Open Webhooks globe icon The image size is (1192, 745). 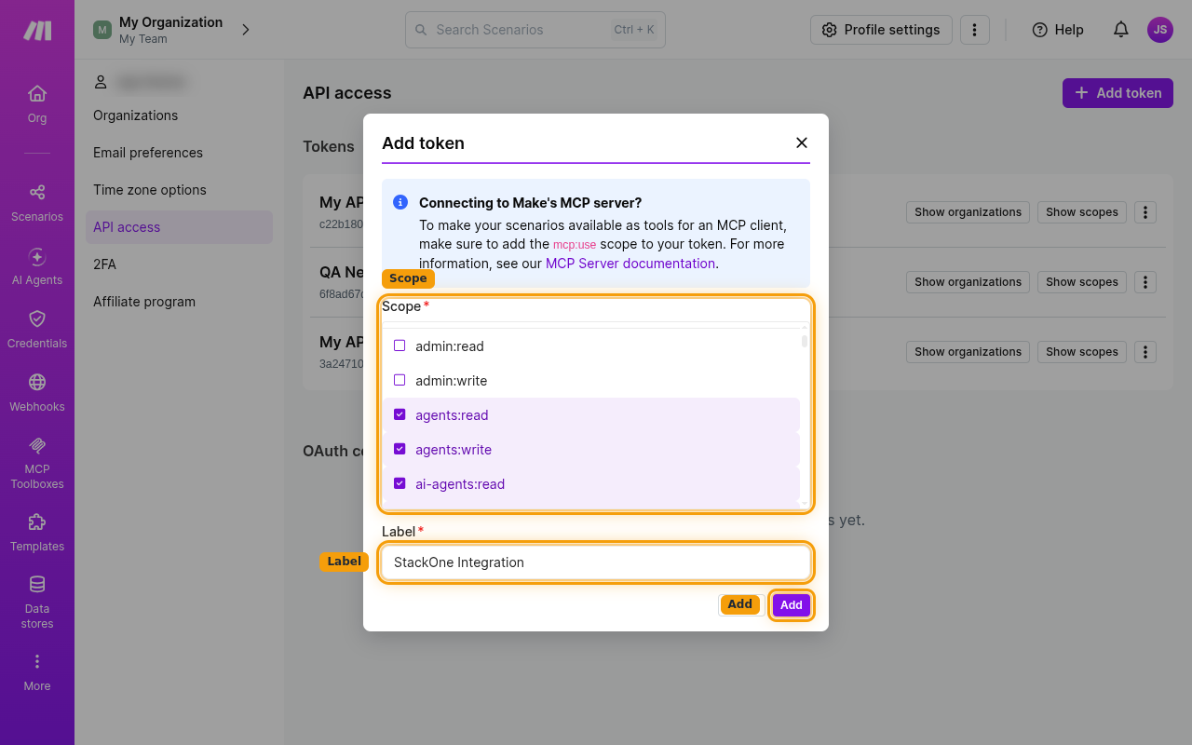[x=37, y=382]
